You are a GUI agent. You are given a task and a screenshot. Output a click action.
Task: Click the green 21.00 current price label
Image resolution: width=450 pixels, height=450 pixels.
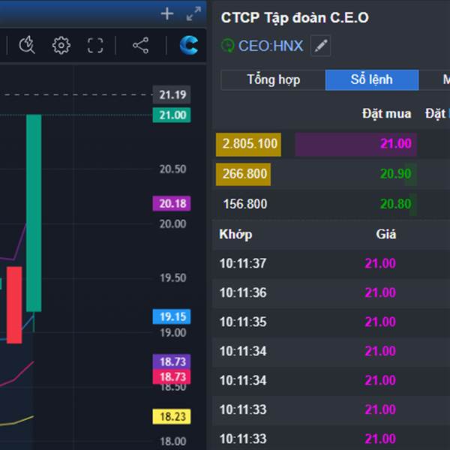click(x=172, y=115)
